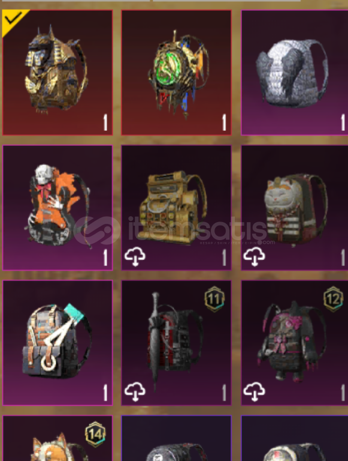Select the umbrella backpack with badge 11
Screen dimensions: 348x461
click(x=176, y=343)
